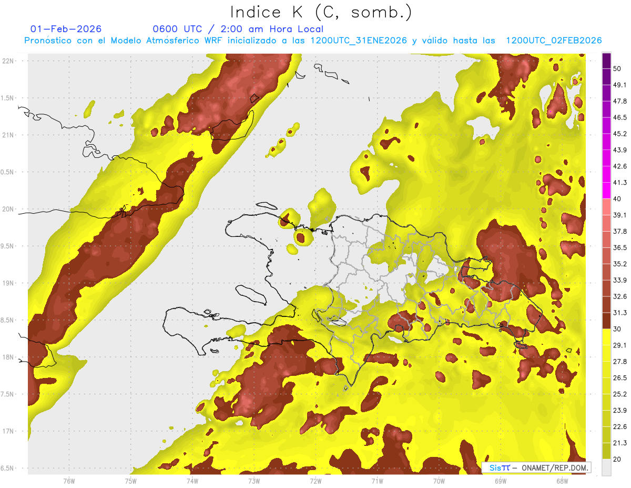Click the "73W" longitude axis label

click(x=254, y=481)
